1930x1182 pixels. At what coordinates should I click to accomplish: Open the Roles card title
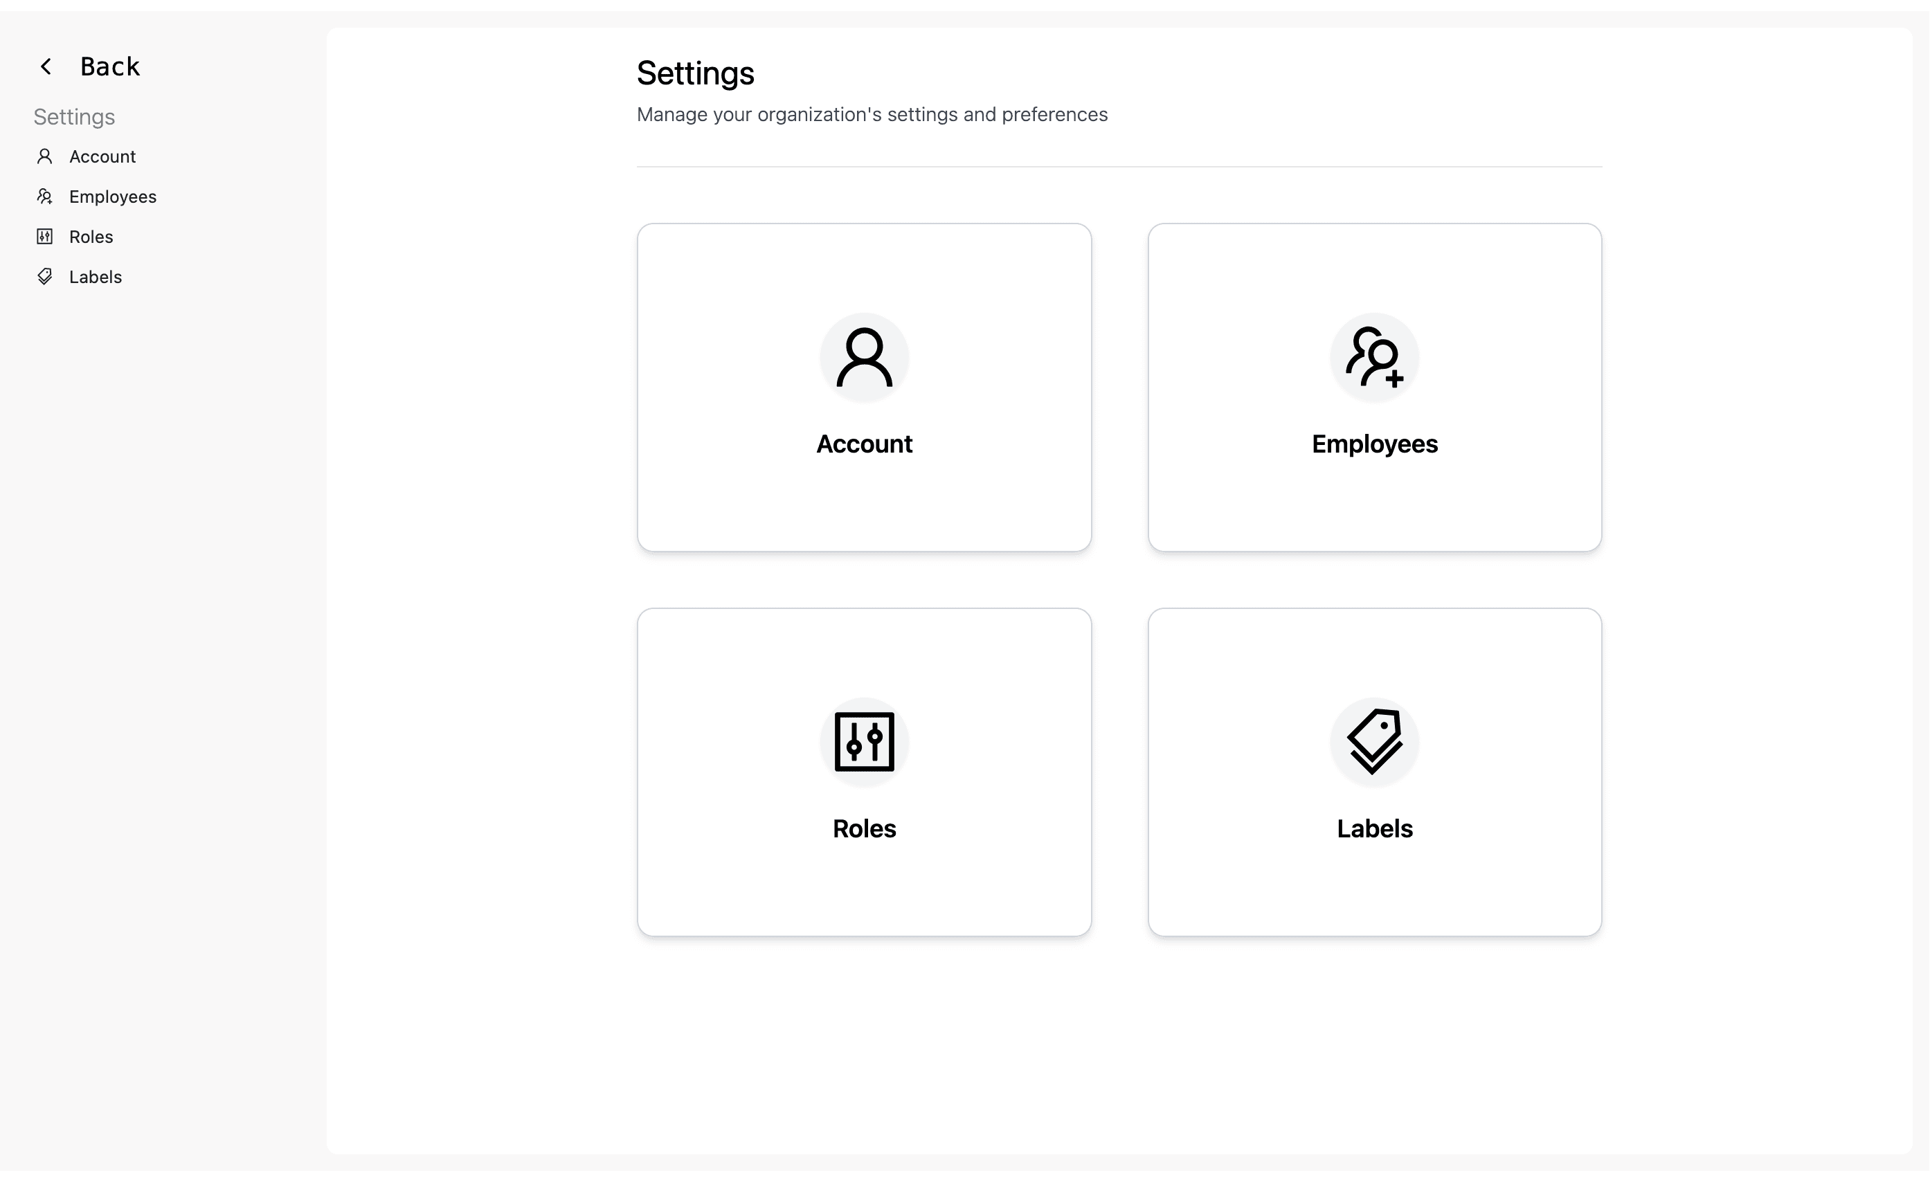click(x=865, y=829)
